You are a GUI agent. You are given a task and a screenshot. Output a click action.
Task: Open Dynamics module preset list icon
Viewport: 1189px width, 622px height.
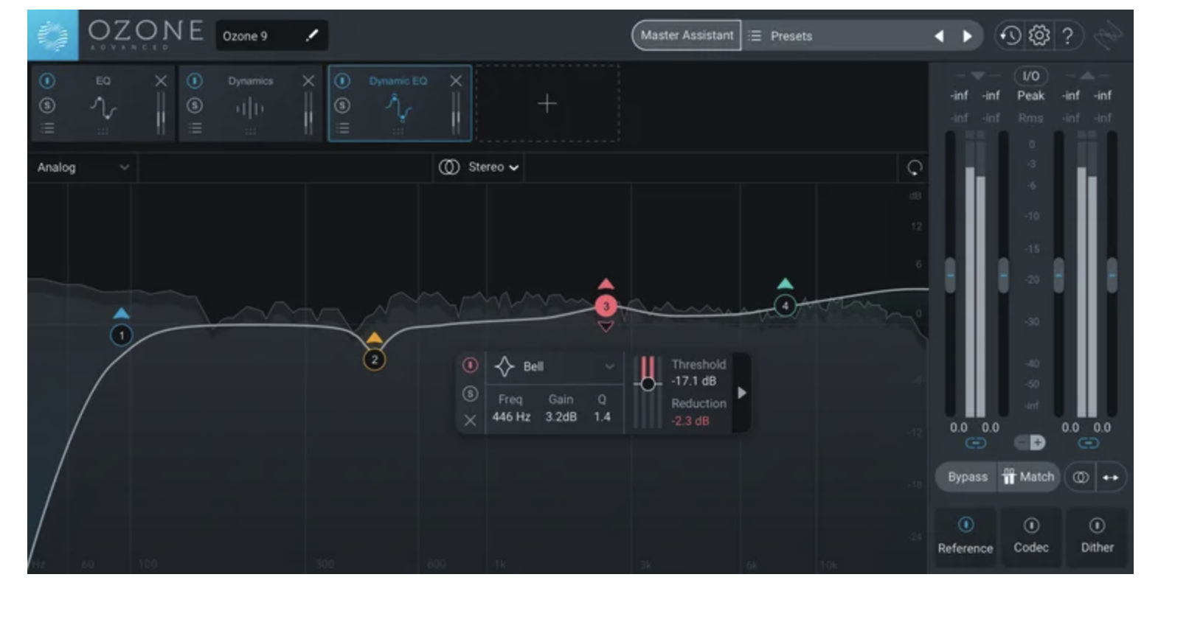point(195,129)
